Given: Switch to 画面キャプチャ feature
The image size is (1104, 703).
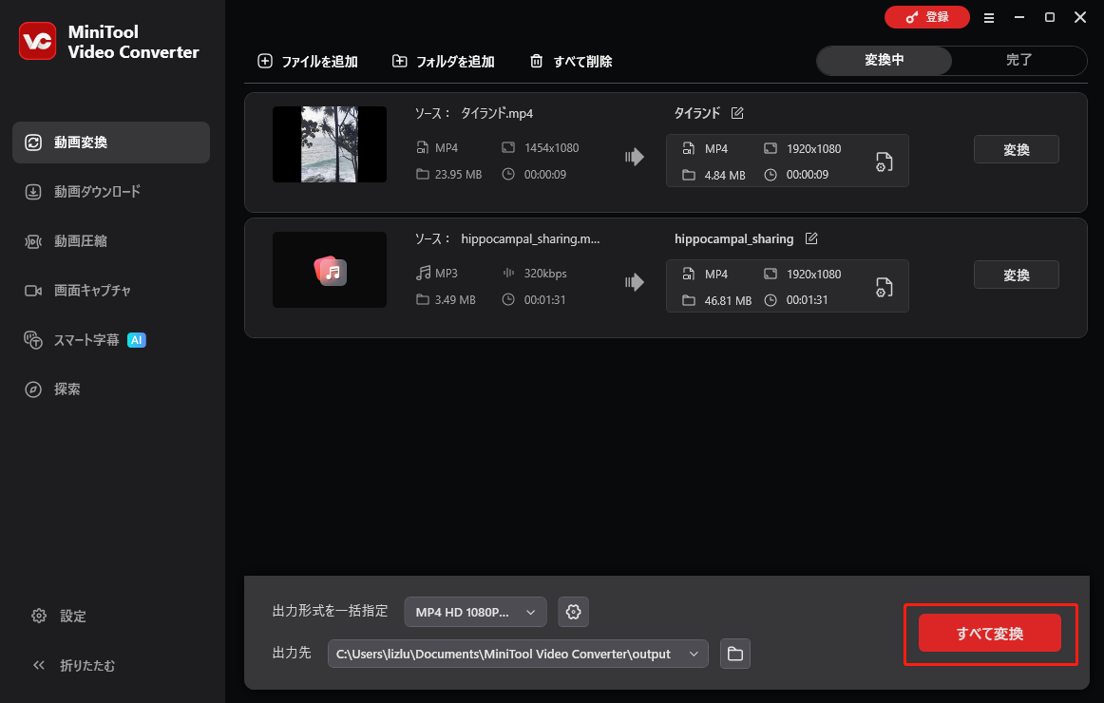Looking at the screenshot, I should click(x=98, y=290).
